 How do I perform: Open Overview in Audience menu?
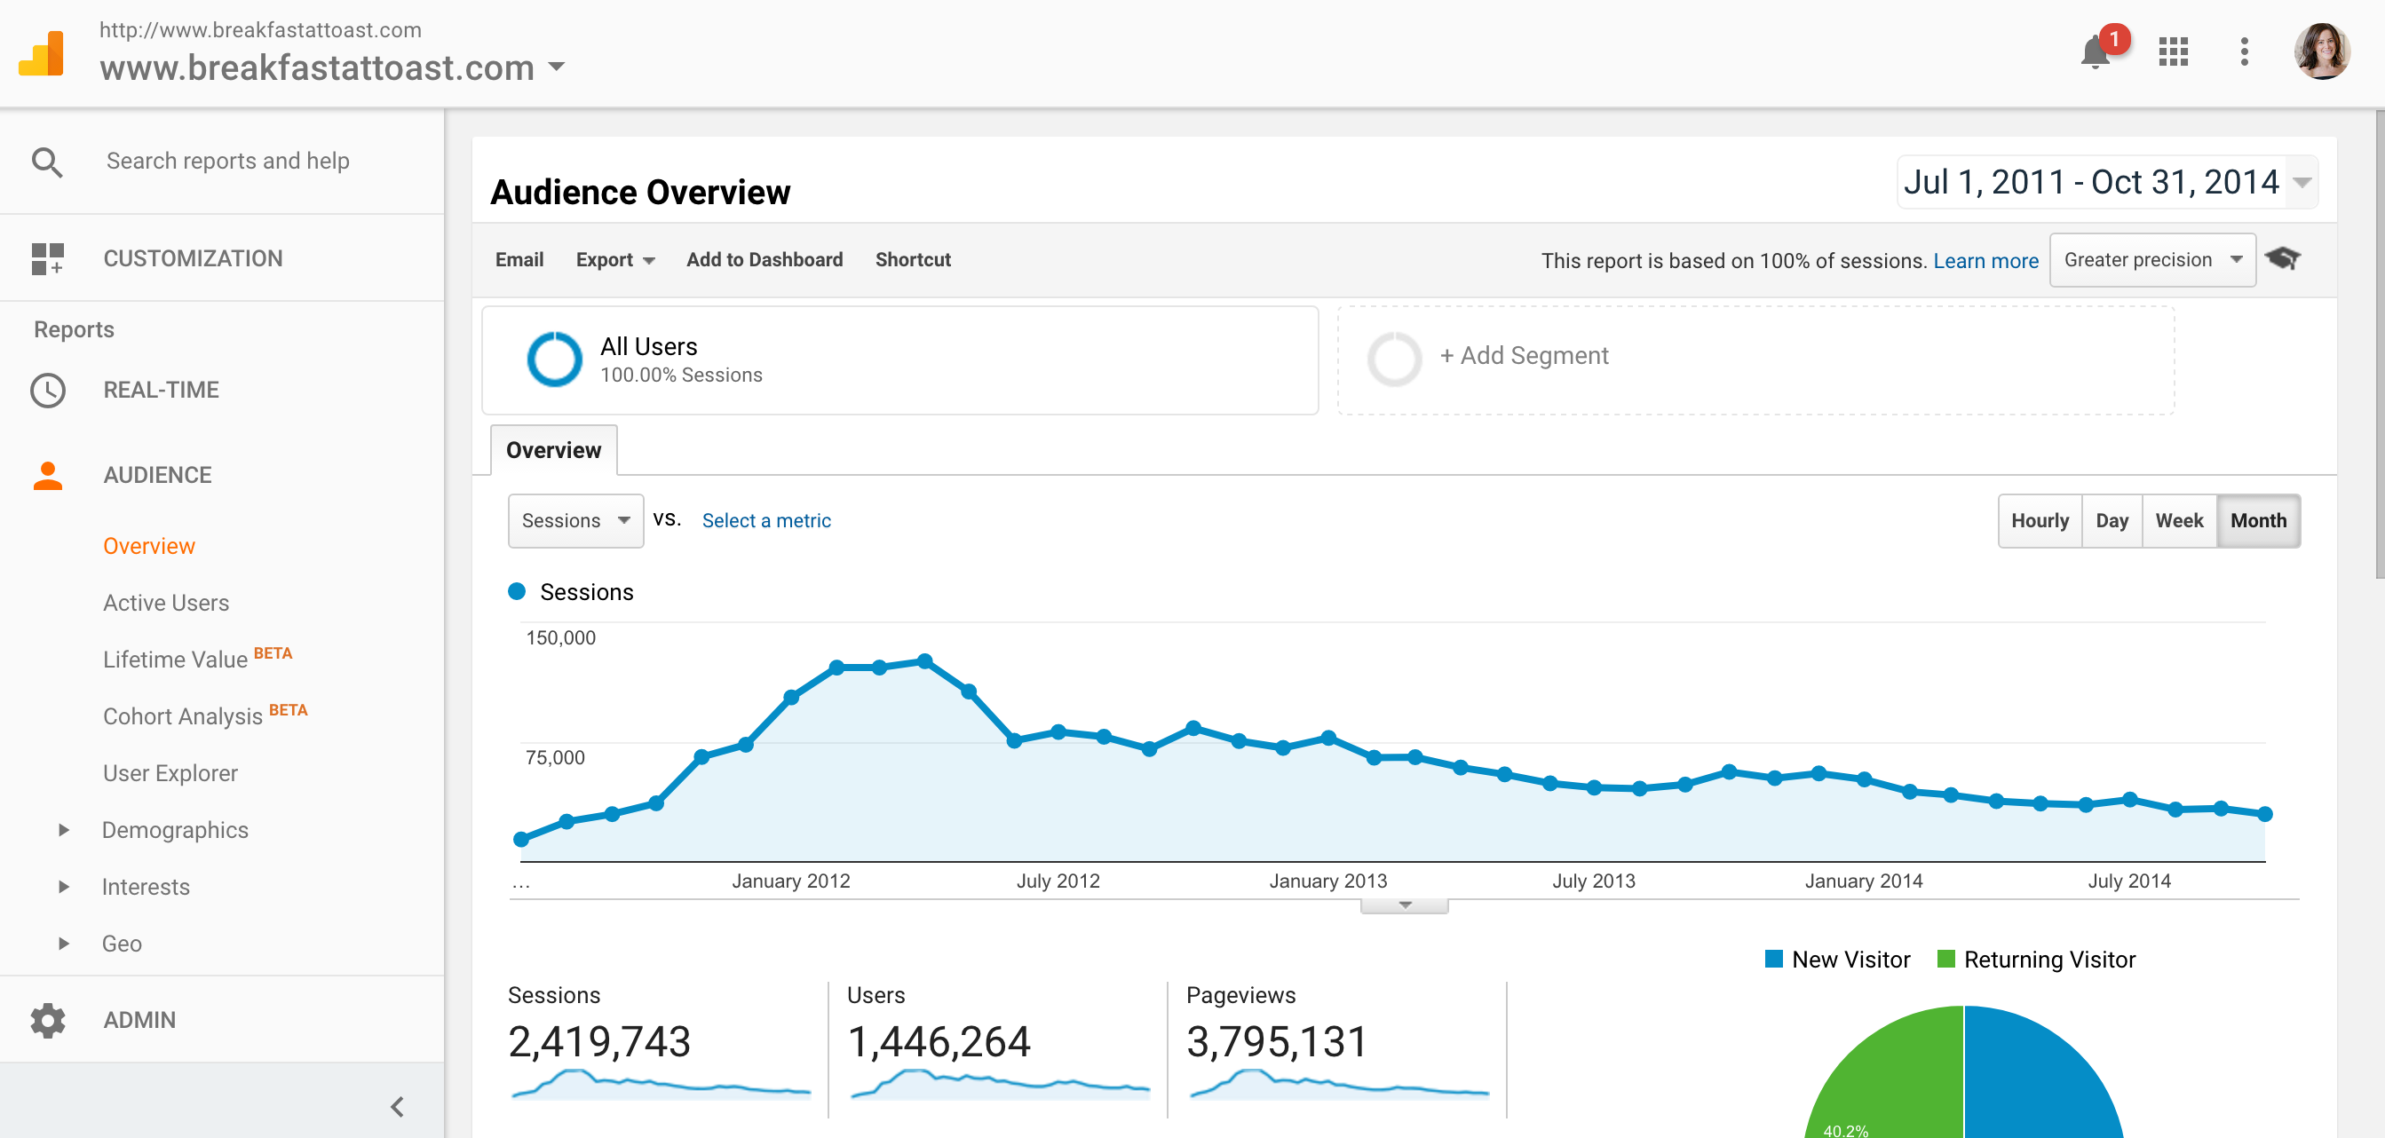(149, 546)
